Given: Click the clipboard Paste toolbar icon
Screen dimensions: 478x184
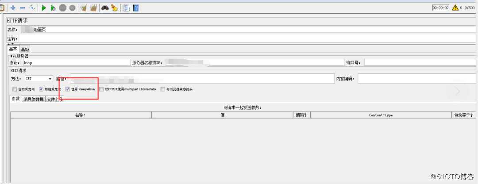Looking at the screenshot, I should (1, 8).
